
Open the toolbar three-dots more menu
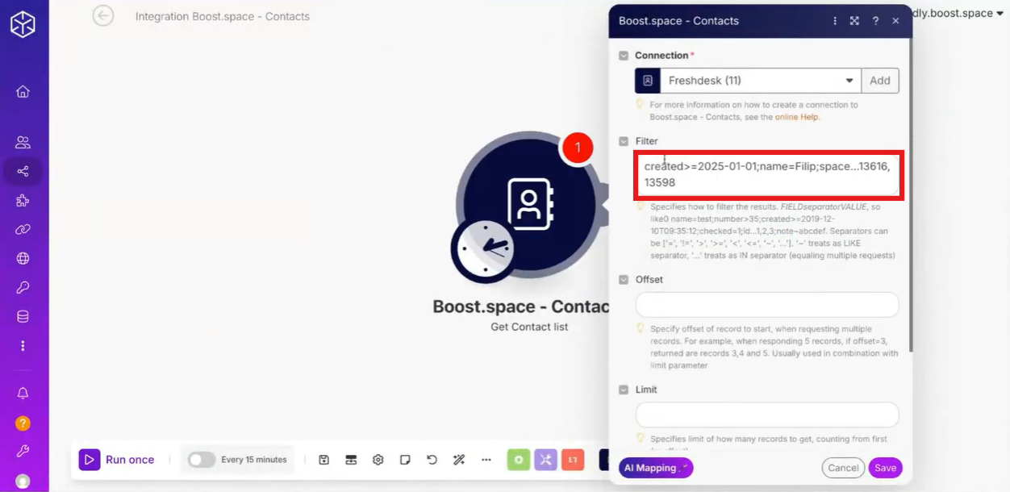(486, 460)
